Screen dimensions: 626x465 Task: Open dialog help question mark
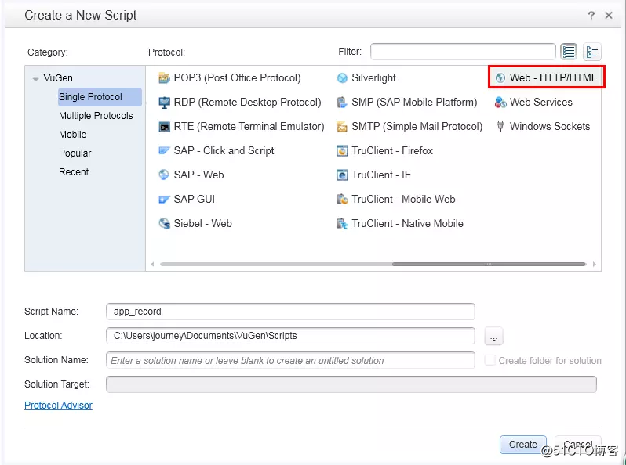[x=591, y=15]
